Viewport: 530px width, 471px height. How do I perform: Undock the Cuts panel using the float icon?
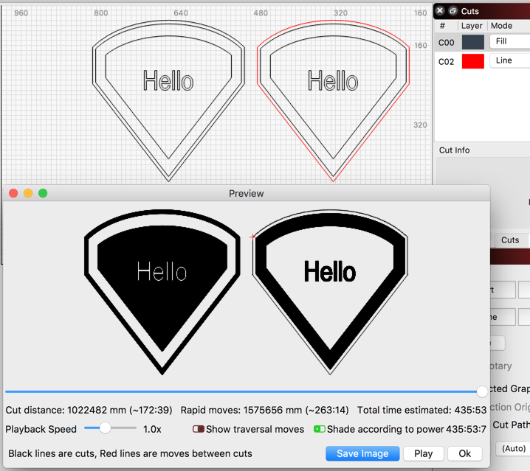pos(453,11)
